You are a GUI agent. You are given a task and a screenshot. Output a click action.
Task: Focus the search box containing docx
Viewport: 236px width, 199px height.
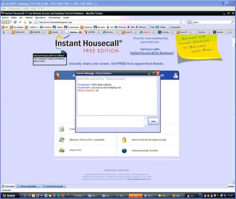point(212,22)
